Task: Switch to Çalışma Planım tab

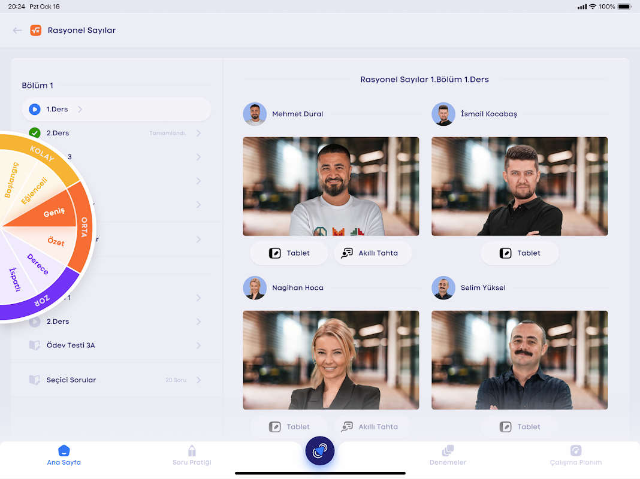Action: [x=576, y=456]
